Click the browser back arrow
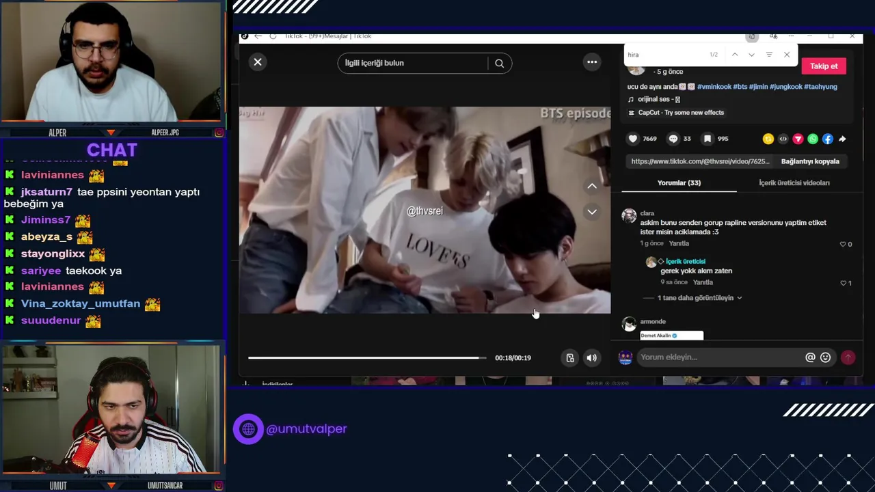Screen dimensions: 875x492 pyautogui.click(x=258, y=36)
